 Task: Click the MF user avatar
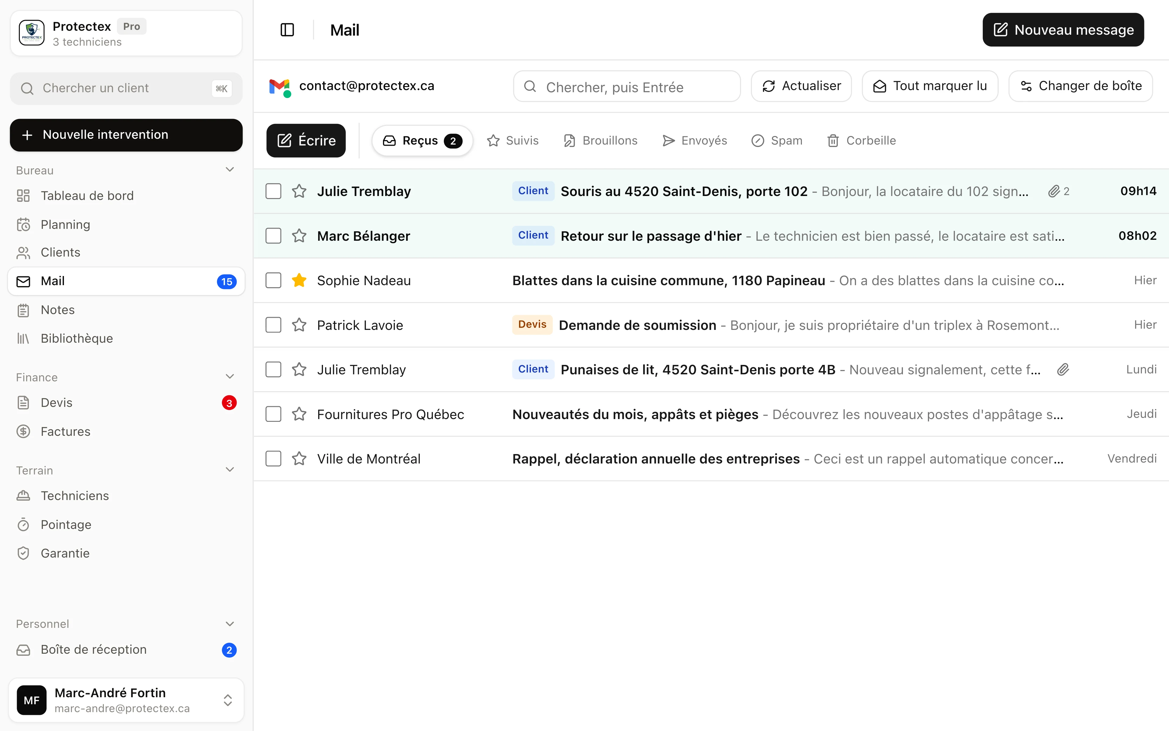tap(32, 700)
